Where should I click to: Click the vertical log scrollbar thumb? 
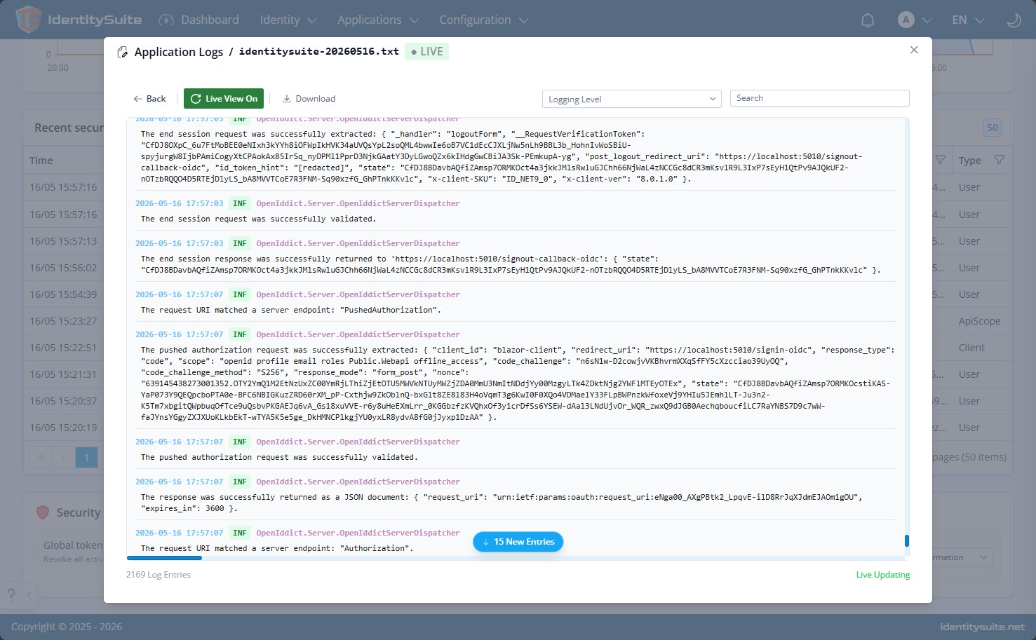coord(907,540)
